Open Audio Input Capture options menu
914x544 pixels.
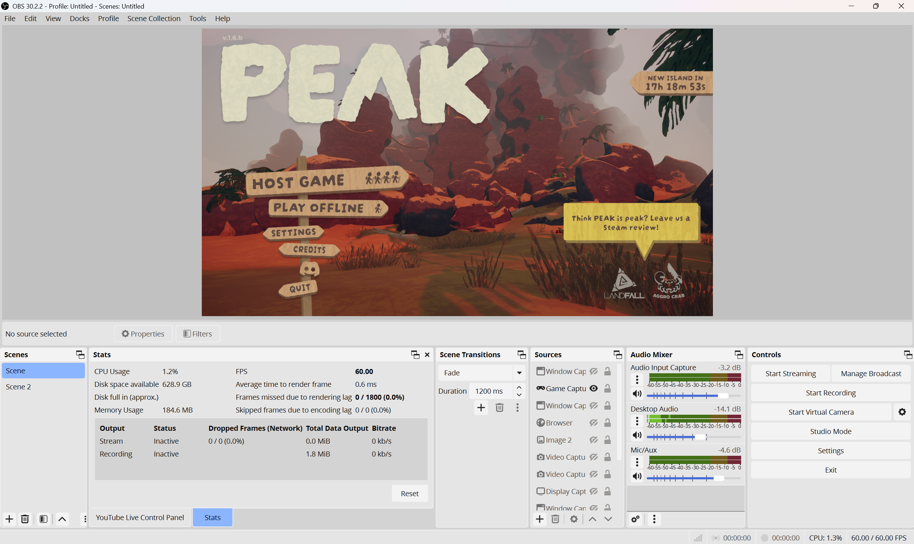(x=637, y=380)
